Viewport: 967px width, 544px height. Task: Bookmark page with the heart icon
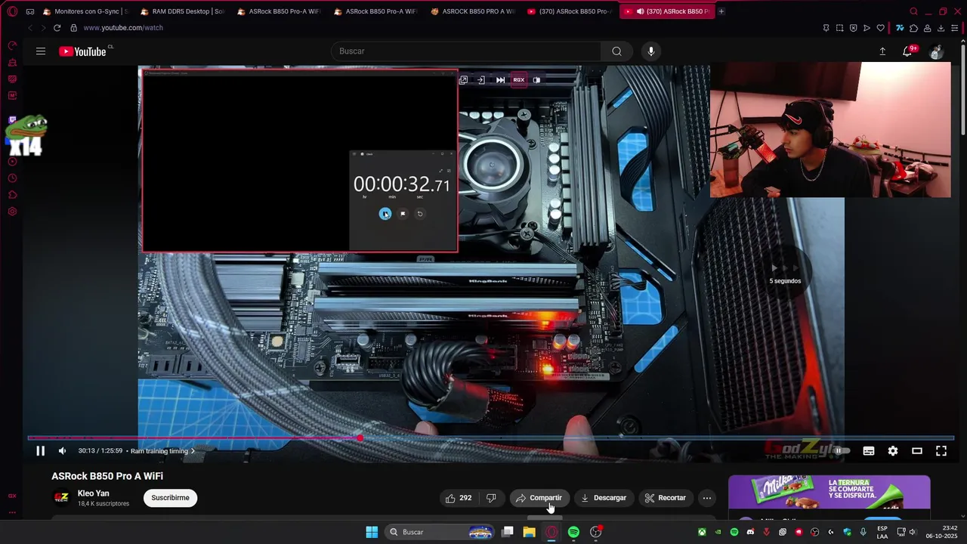880,28
